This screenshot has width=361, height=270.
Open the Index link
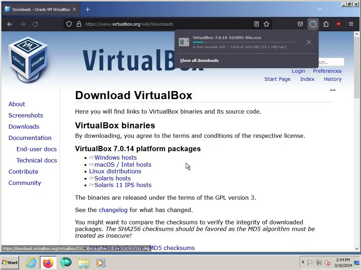307,79
